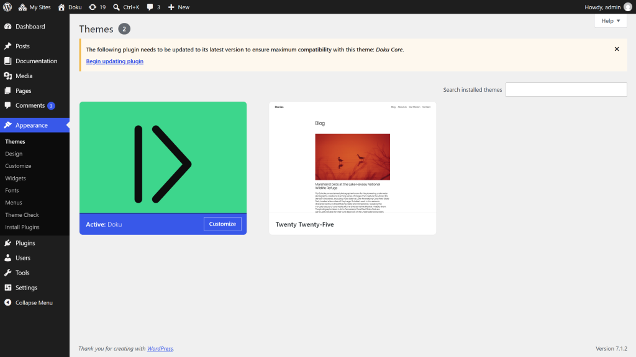Click Howdy, admin account text
The width and height of the screenshot is (636, 357).
602,7
